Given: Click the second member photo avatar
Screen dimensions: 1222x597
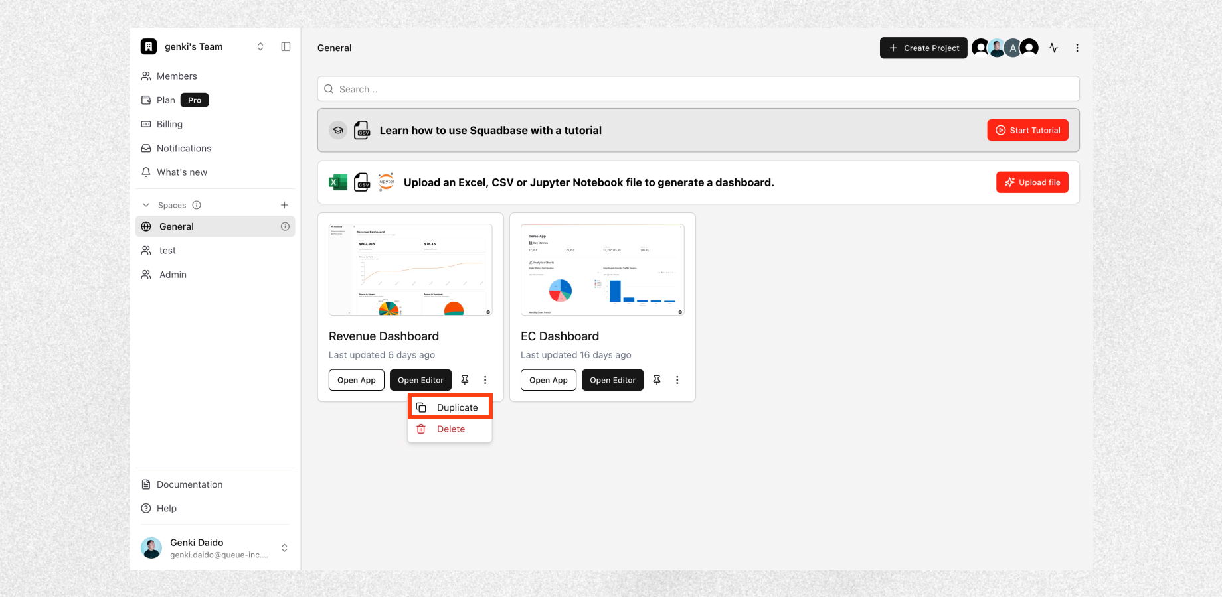Looking at the screenshot, I should [996, 48].
